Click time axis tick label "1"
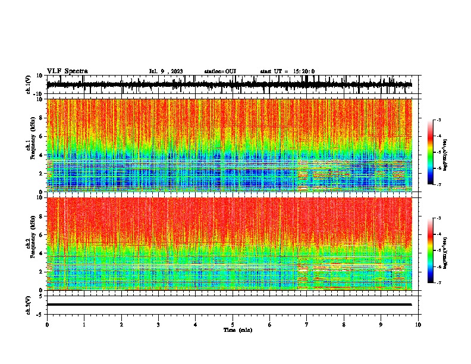 pyautogui.click(x=84, y=325)
